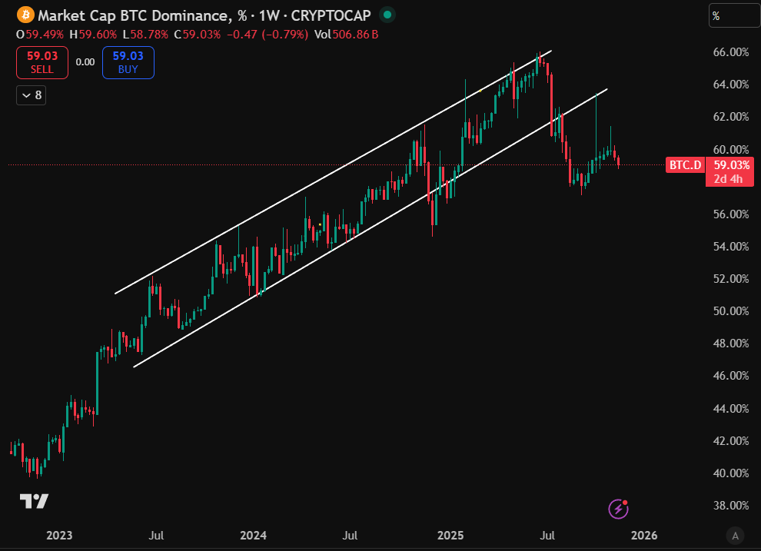Click the Vol 506.86 B volume value
Screen dimensions: 761x551
pyautogui.click(x=346, y=35)
